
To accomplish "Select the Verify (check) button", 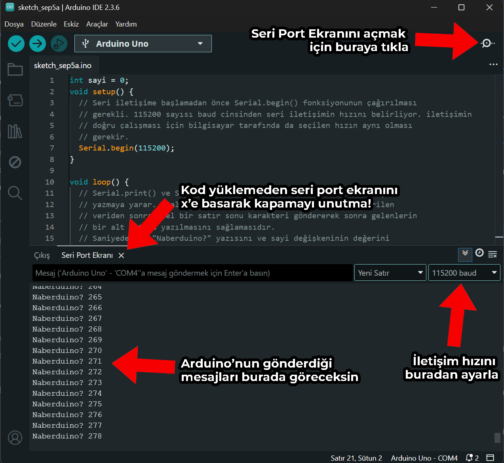I will point(16,44).
